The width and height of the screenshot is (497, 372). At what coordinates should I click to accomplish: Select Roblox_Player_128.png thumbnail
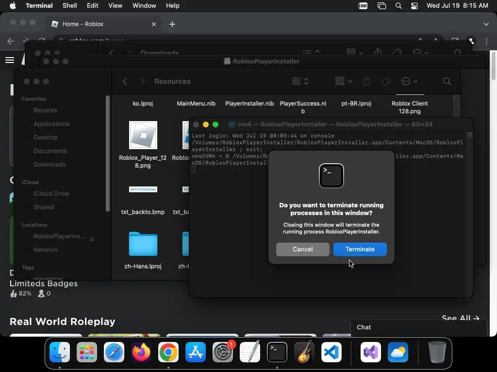pyautogui.click(x=143, y=136)
